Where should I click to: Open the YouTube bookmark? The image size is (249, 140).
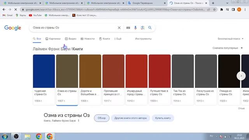pyautogui.click(x=35, y=15)
